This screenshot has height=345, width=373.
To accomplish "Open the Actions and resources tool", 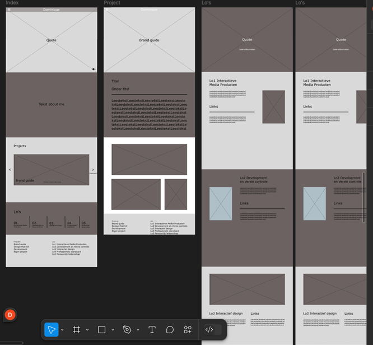I will (188, 329).
